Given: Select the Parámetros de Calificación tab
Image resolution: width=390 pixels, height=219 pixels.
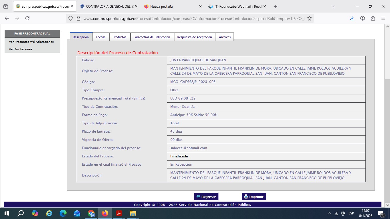Looking at the screenshot, I should coord(152,37).
